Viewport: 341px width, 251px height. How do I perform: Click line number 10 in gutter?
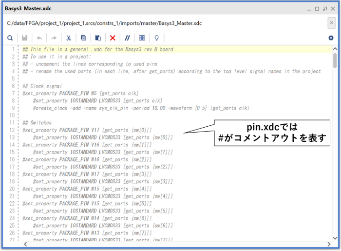click(12, 116)
